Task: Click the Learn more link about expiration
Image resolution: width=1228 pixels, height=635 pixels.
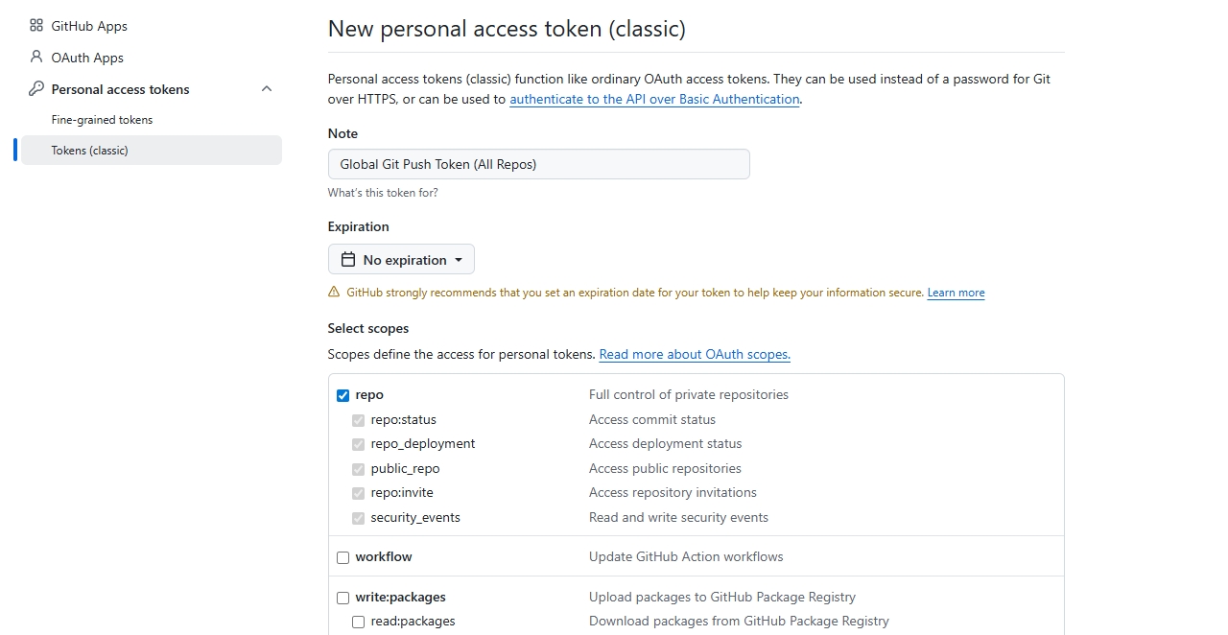Action: (x=956, y=293)
